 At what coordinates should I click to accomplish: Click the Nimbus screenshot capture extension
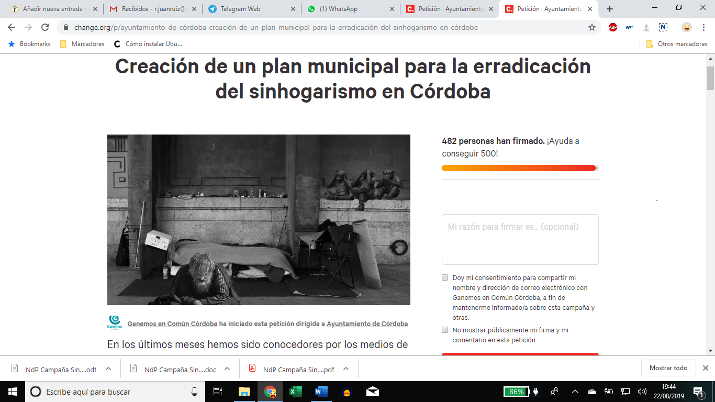(663, 27)
